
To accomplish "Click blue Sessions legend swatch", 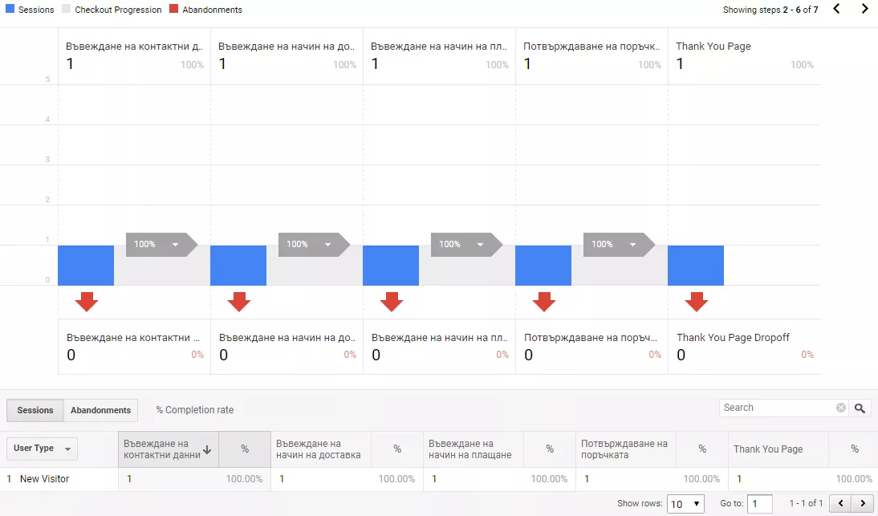I will pos(10,9).
